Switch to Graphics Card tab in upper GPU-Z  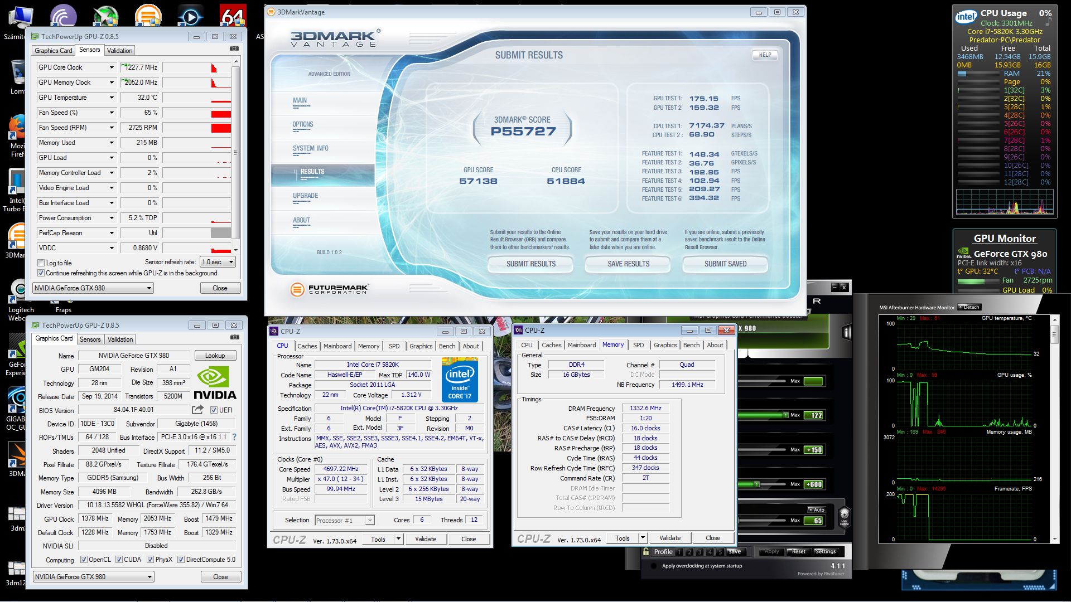(54, 50)
